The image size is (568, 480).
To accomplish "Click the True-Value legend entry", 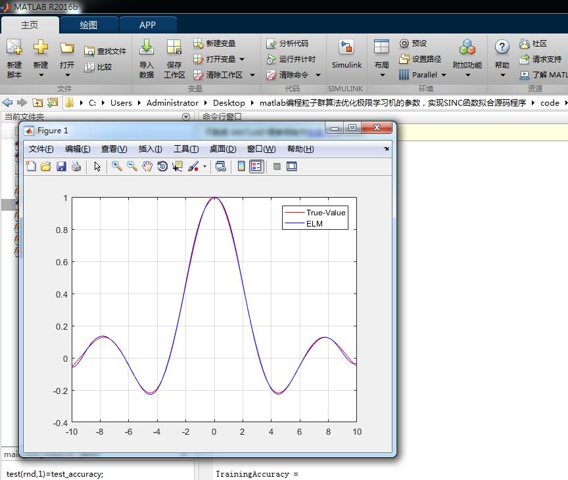I will point(315,212).
